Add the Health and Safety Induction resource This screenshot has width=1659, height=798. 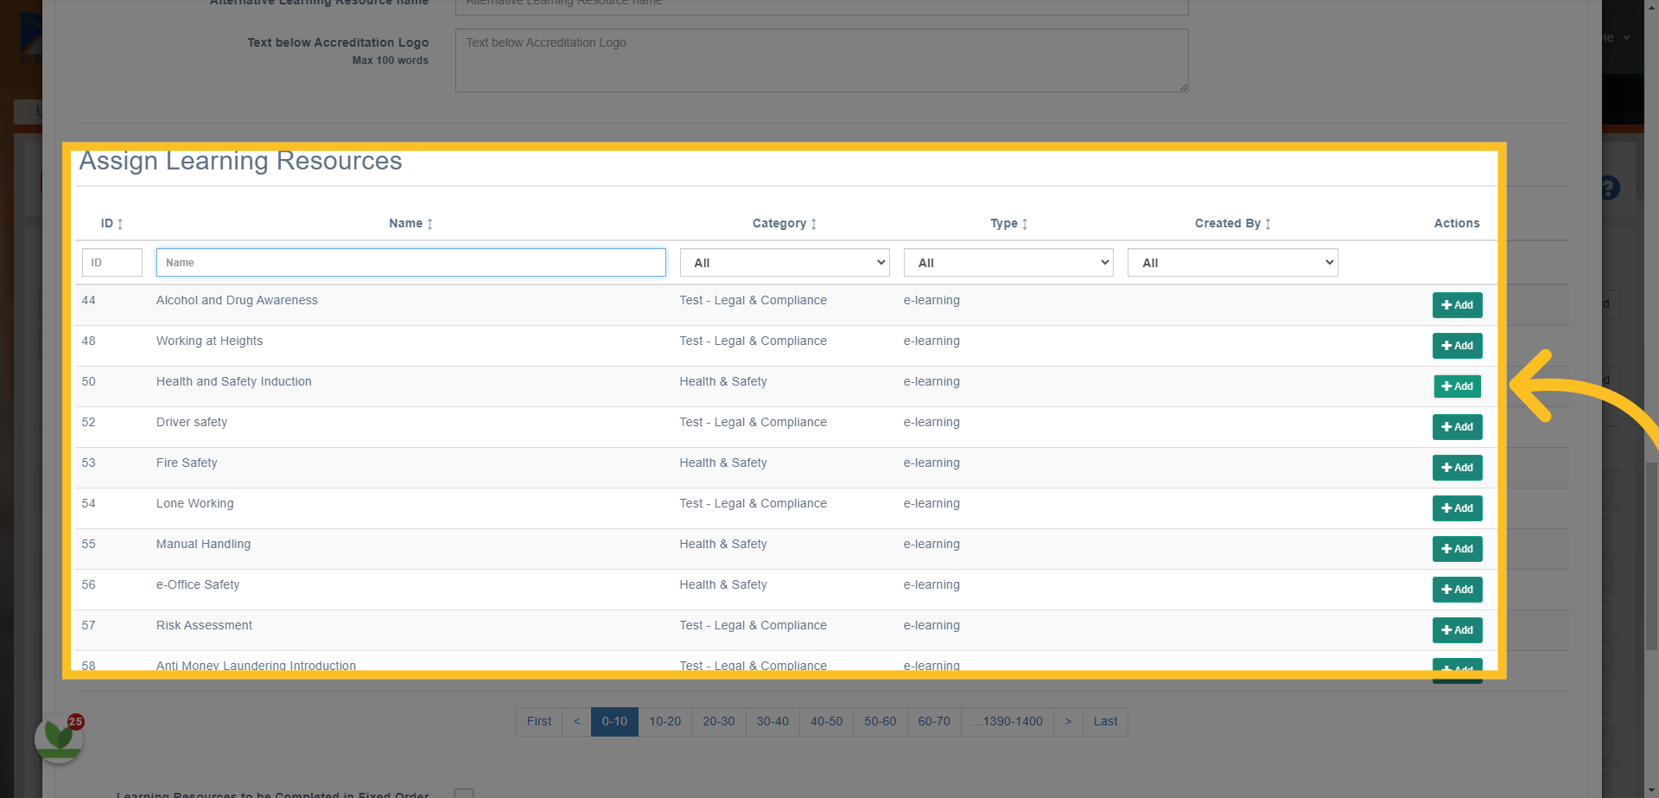[1457, 386]
